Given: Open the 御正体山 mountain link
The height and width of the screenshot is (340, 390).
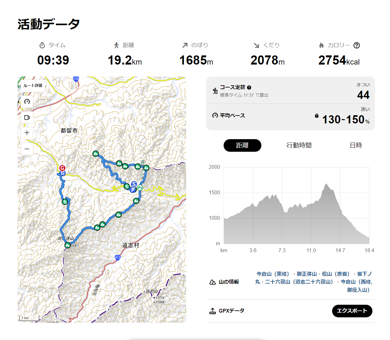Looking at the screenshot, I should click(x=307, y=274).
